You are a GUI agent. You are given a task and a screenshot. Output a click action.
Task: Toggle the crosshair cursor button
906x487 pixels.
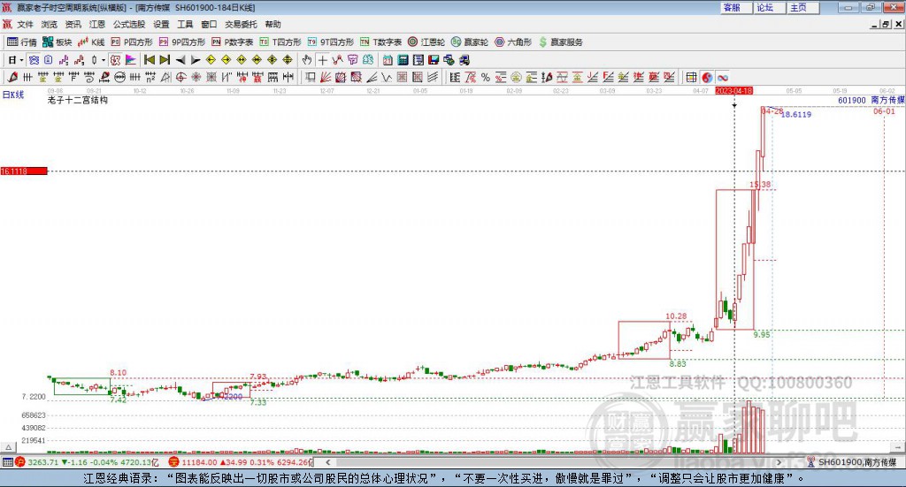point(322,60)
